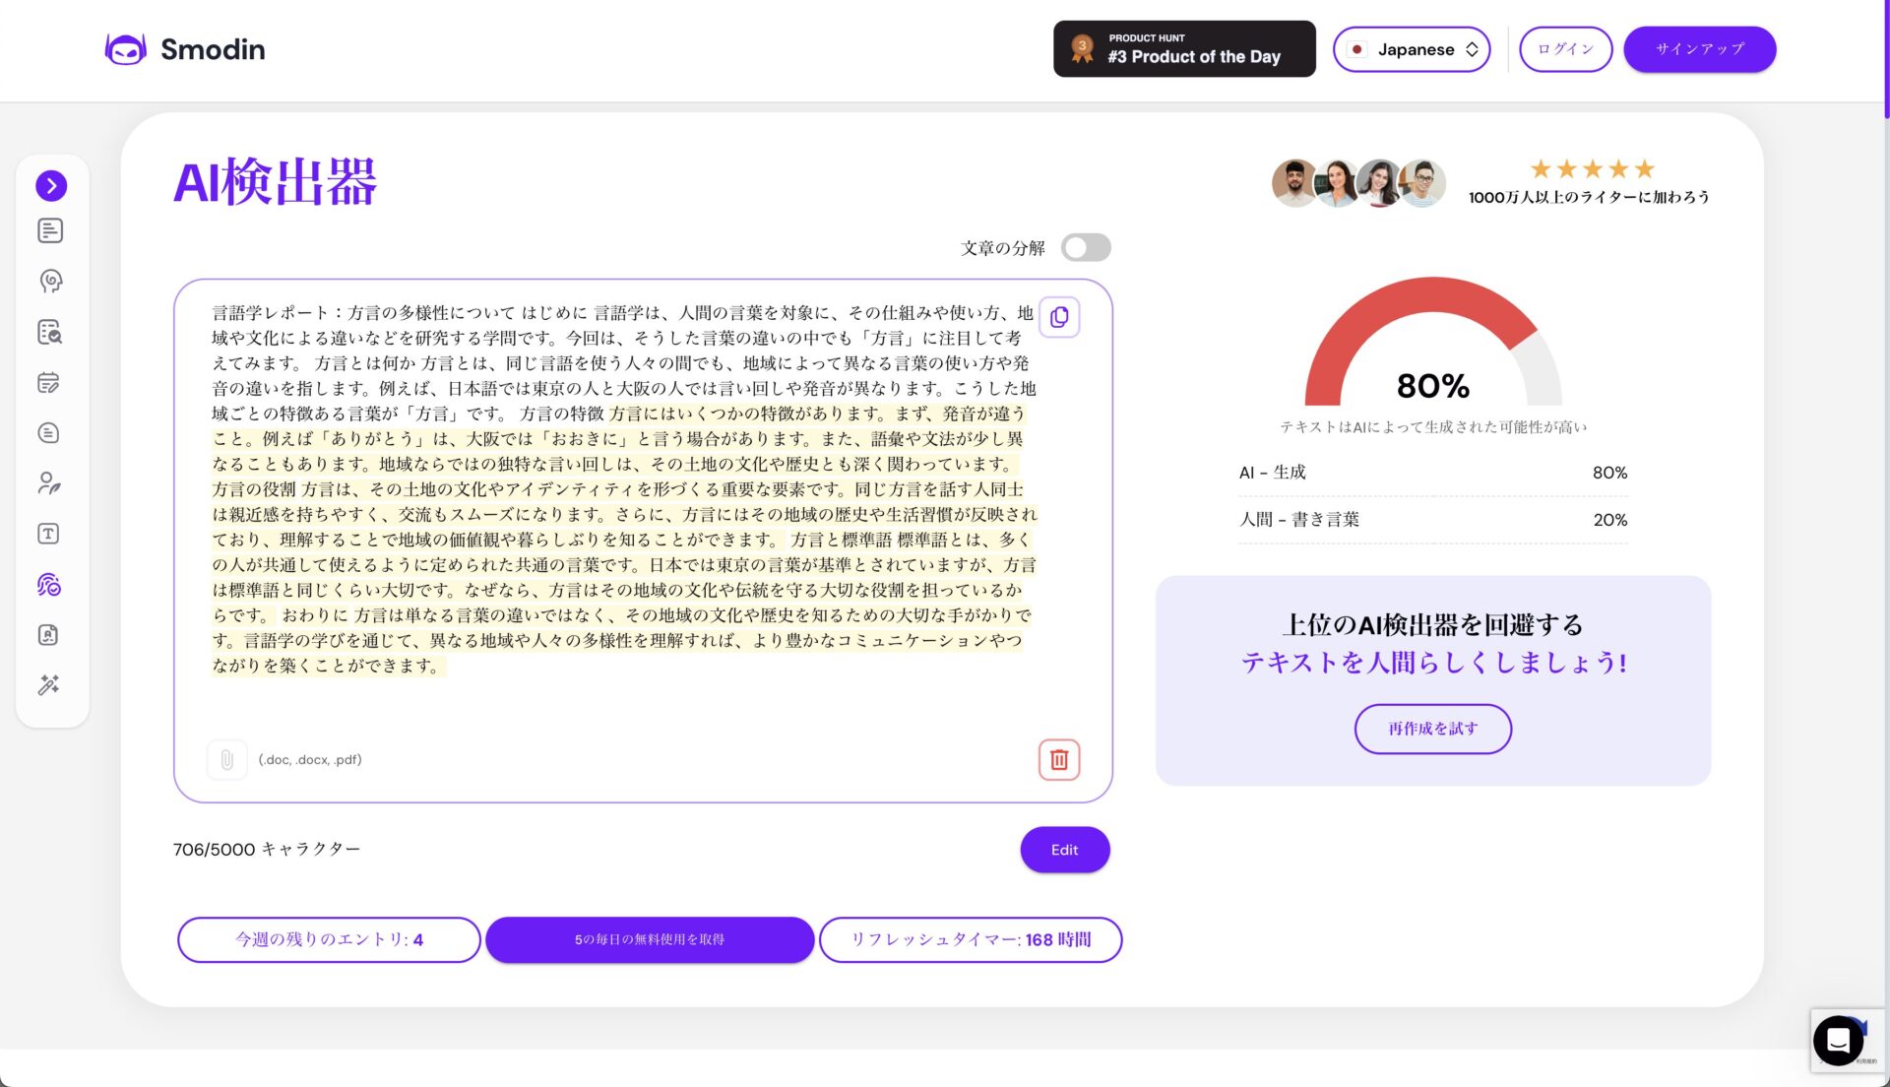The image size is (1890, 1087).
Task: Select the AI brain tool icon in sidebar
Action: click(x=51, y=281)
